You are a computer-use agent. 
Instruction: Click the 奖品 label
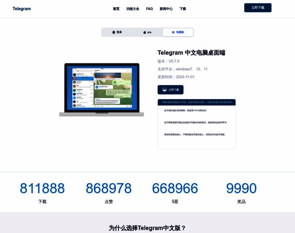click(x=241, y=202)
